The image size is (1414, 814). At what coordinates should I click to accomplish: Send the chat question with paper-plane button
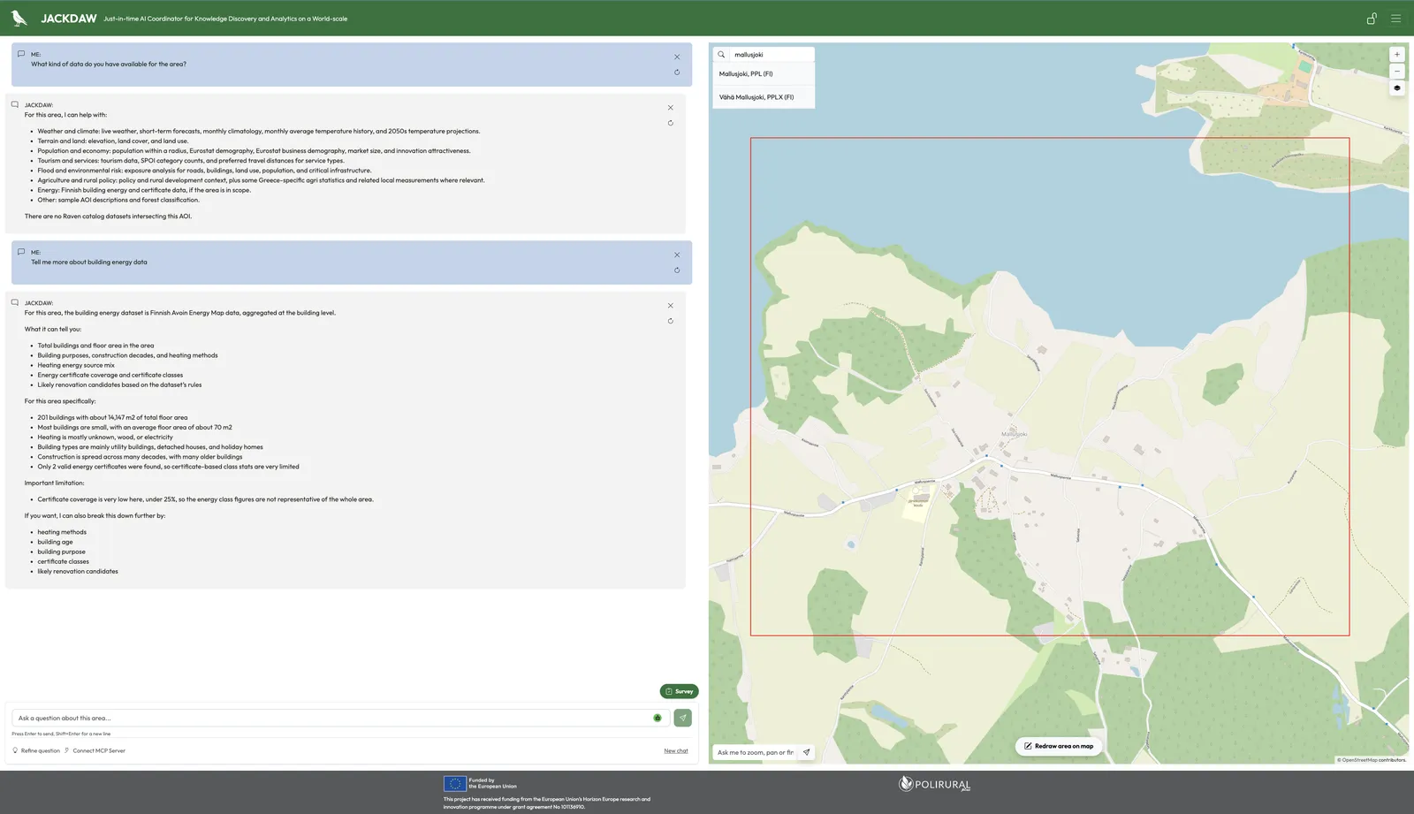(682, 718)
